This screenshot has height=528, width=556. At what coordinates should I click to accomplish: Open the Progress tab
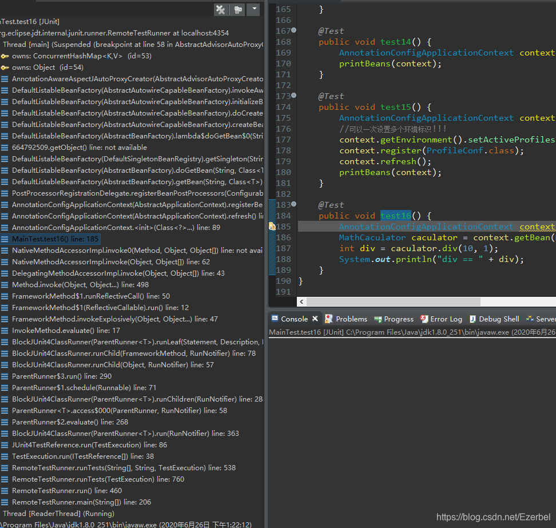(x=394, y=319)
